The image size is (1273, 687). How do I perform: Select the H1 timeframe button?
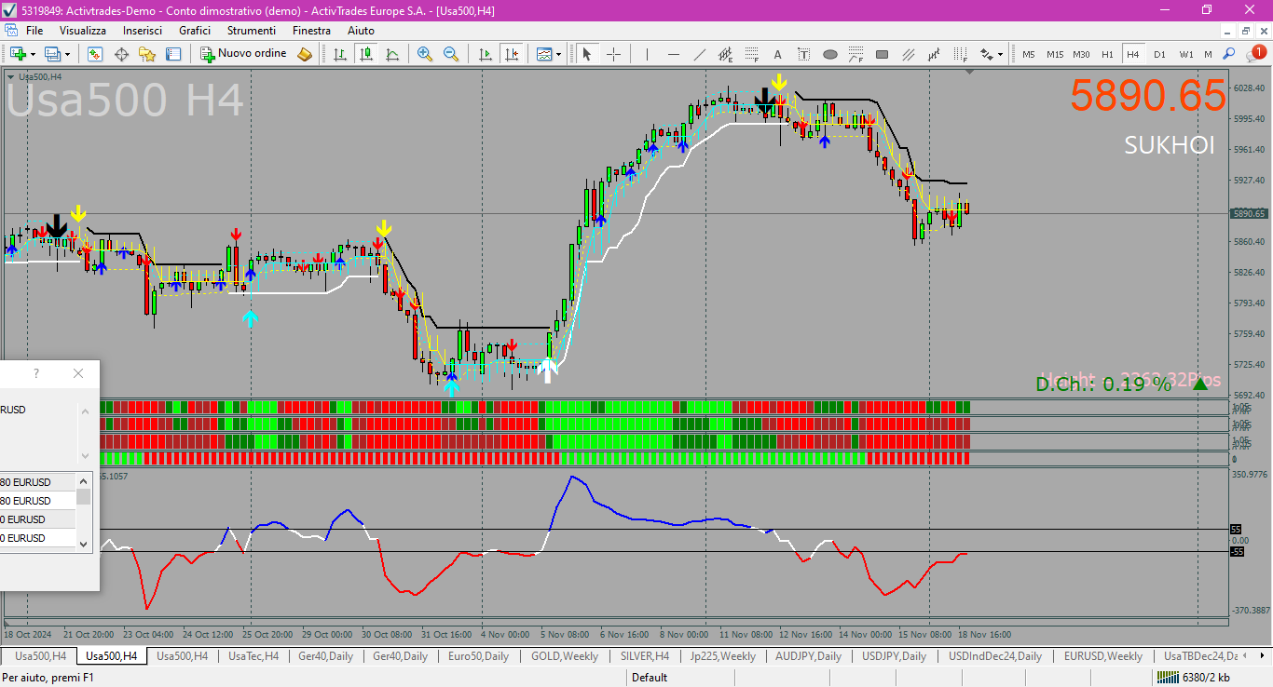tap(1107, 54)
